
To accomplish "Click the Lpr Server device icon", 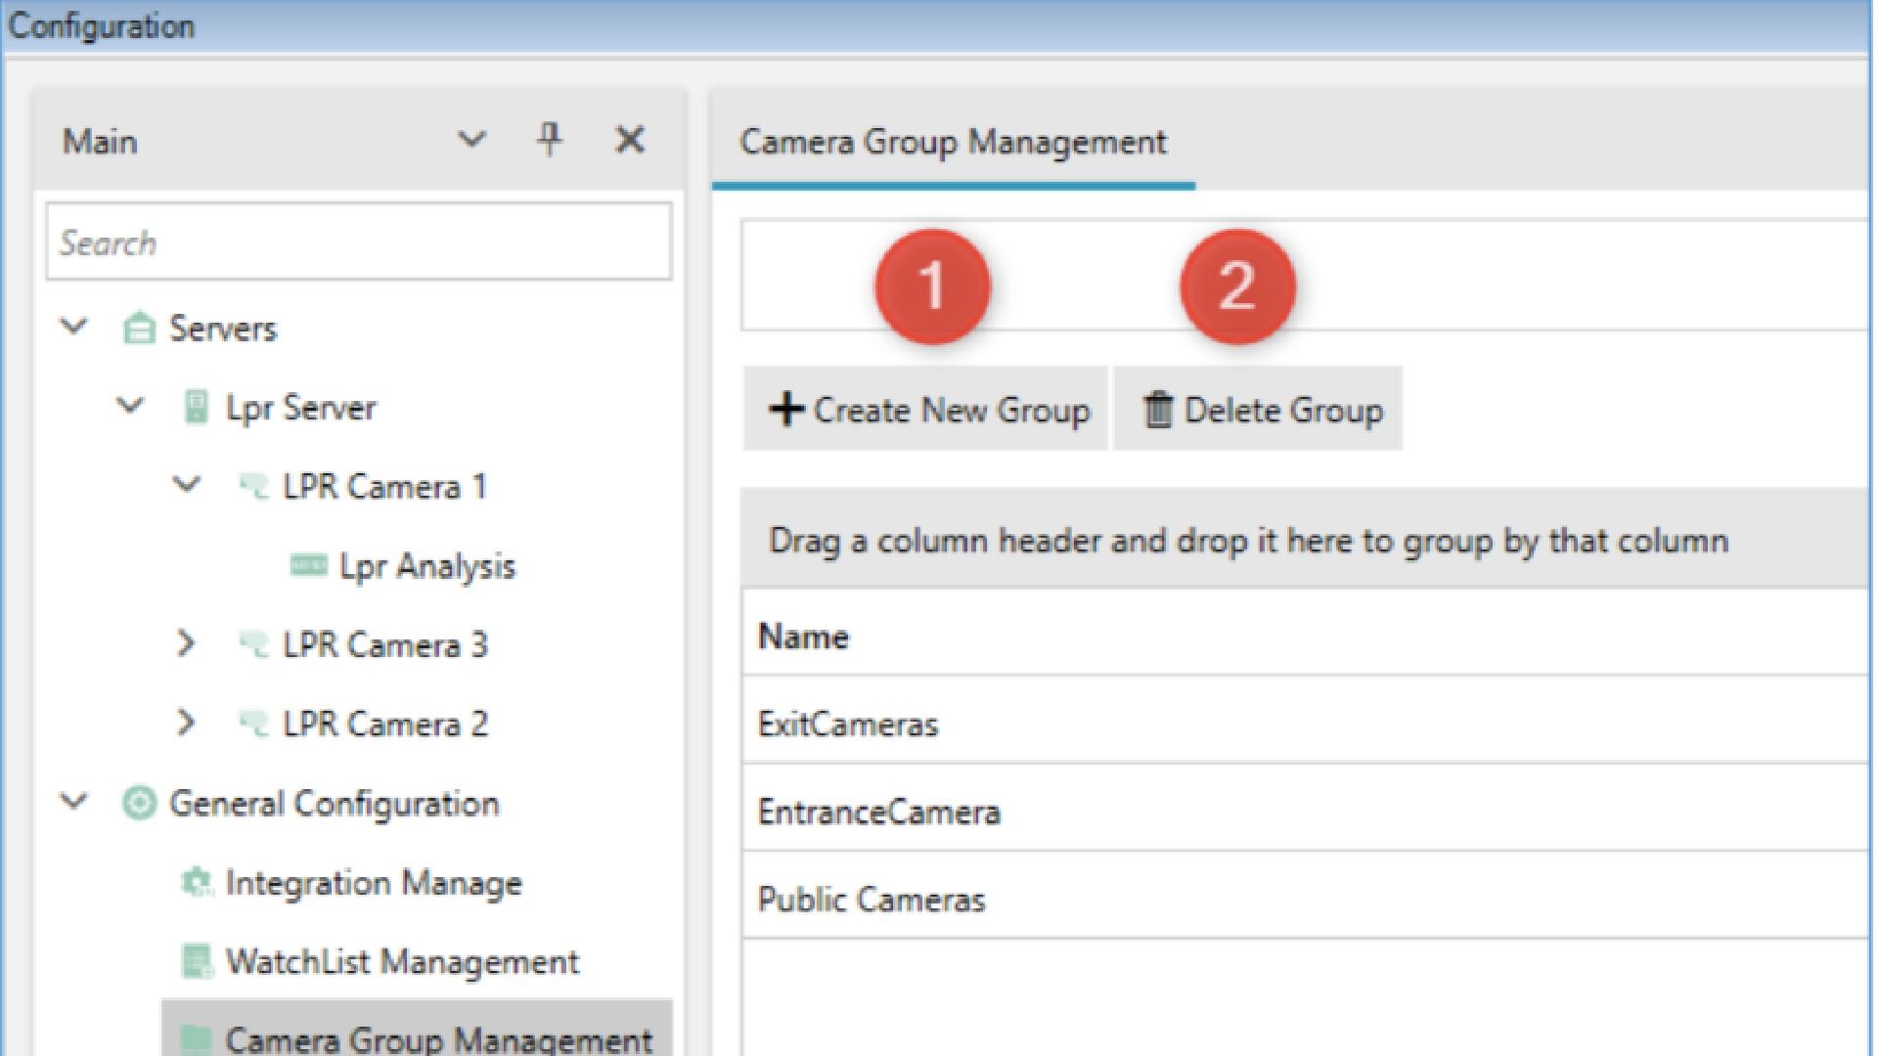I will coord(196,408).
